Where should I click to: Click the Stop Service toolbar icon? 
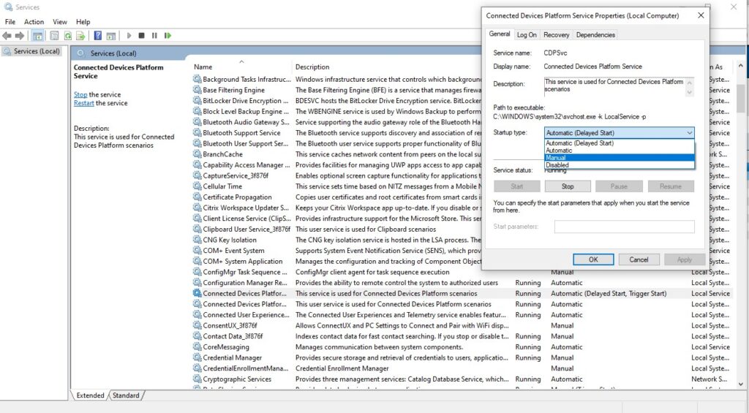click(x=142, y=35)
